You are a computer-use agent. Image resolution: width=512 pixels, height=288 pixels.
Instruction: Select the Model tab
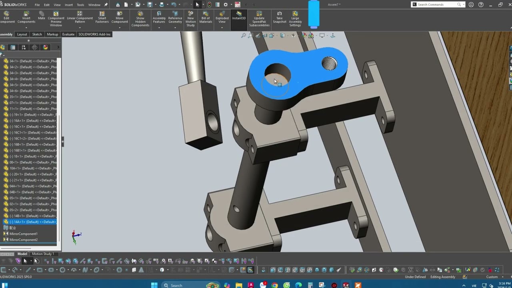point(22,254)
